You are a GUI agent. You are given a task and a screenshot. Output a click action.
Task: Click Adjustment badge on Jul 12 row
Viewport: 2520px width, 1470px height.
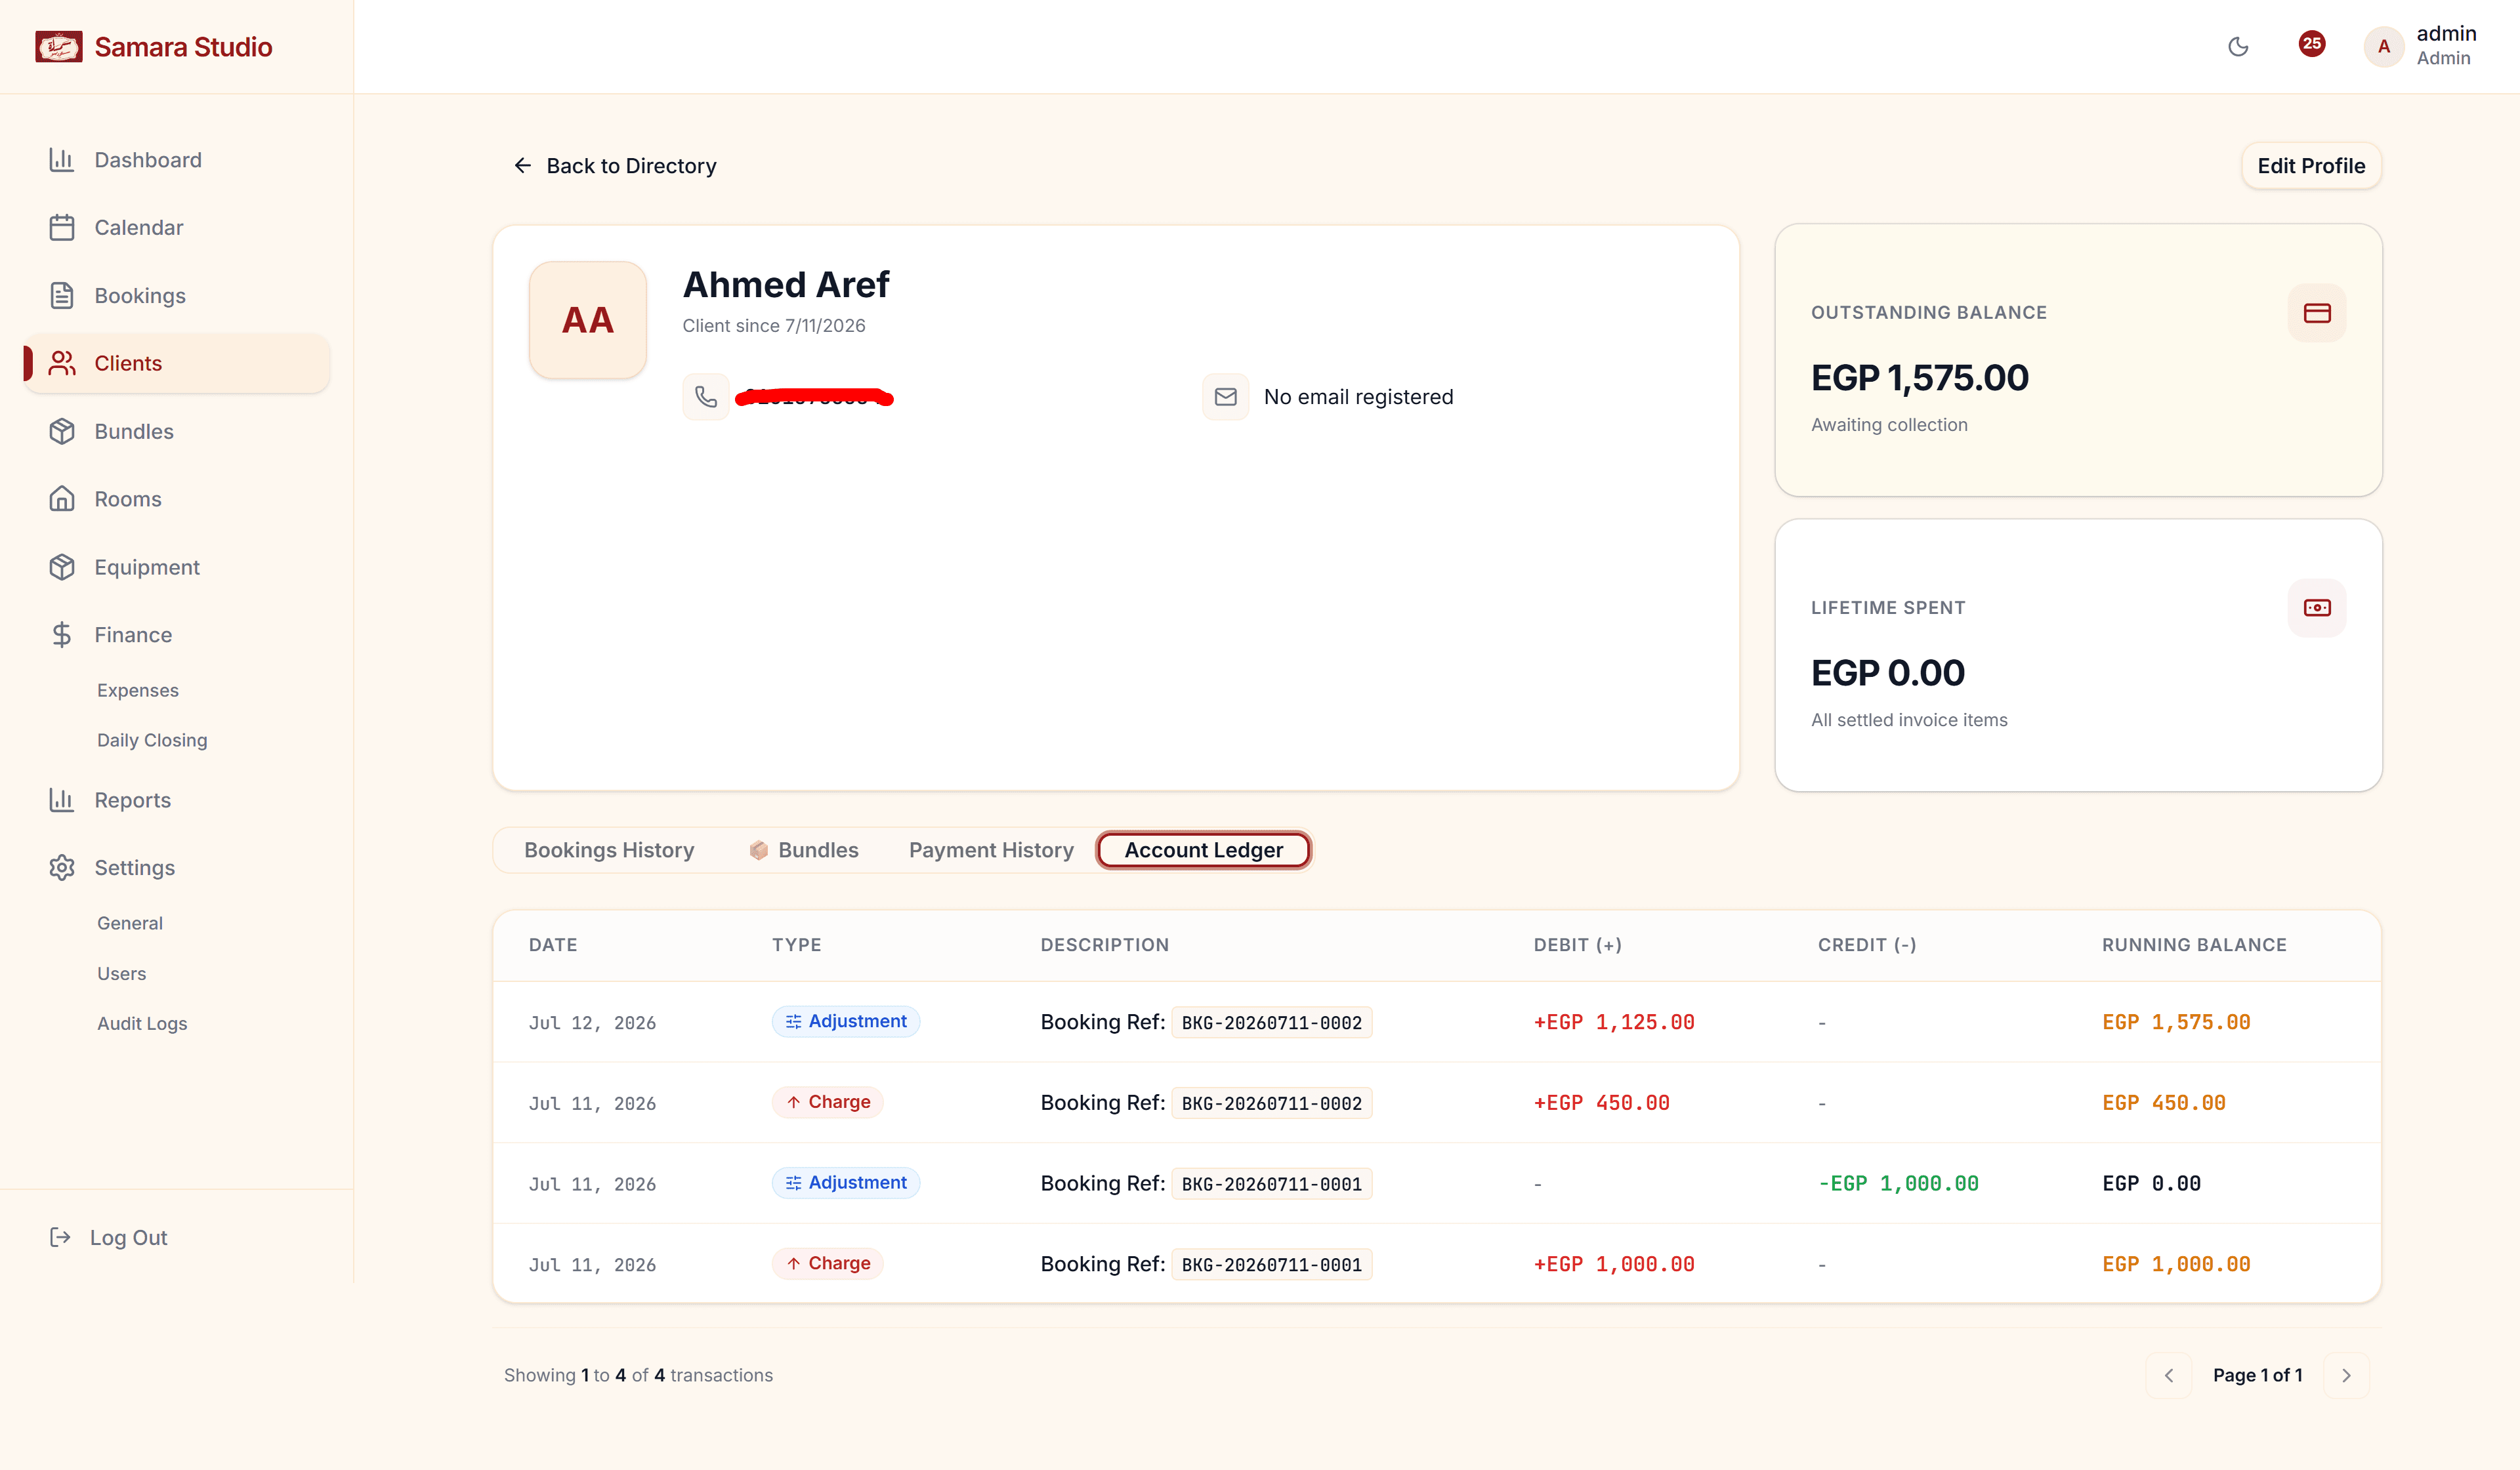pyautogui.click(x=846, y=1021)
